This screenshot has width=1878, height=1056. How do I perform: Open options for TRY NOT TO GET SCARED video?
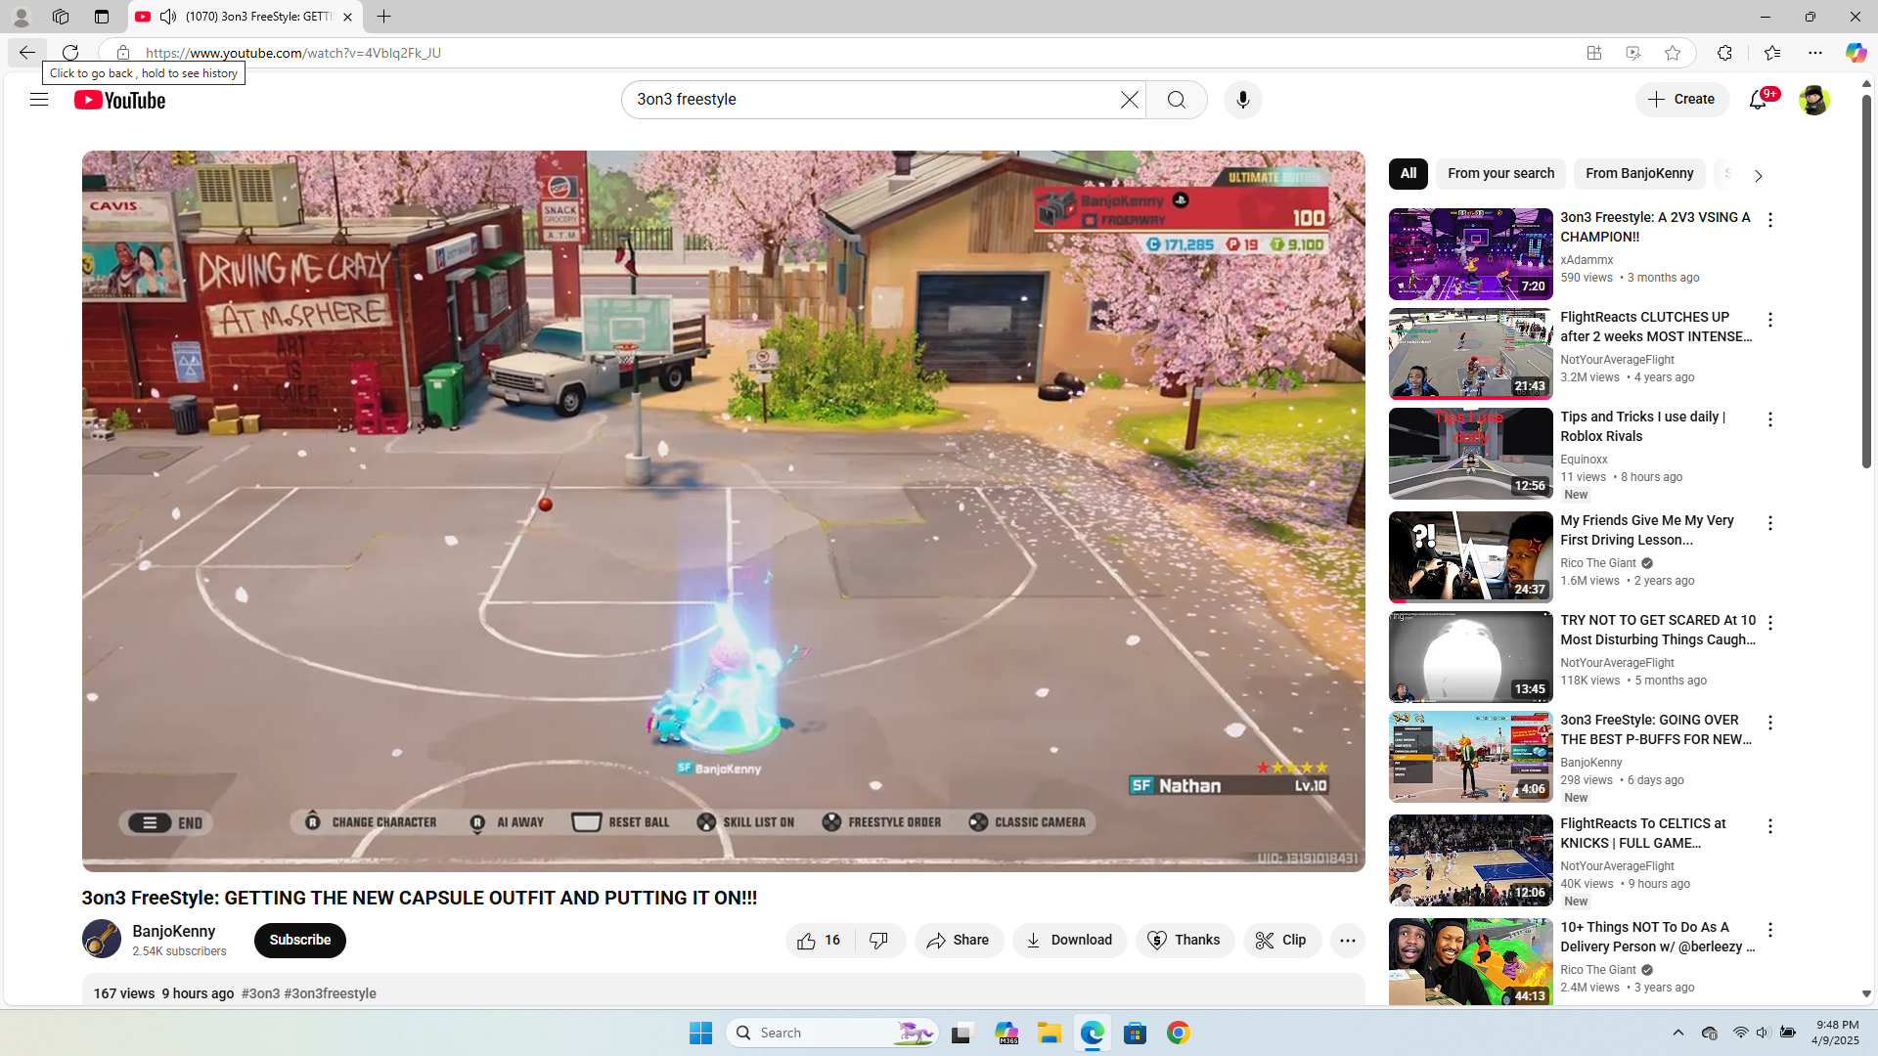pos(1770,623)
